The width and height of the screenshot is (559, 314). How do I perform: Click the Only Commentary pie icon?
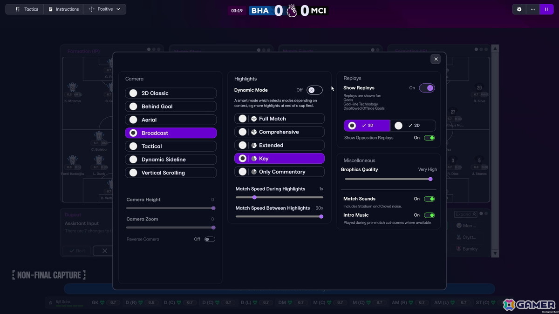tap(254, 172)
